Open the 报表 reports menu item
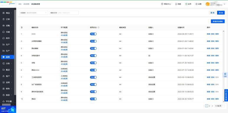Viewport: 228px width, 113px height. click(7, 95)
